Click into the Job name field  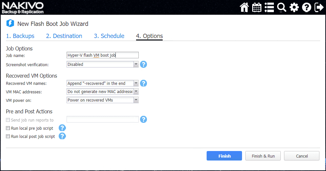102,55
